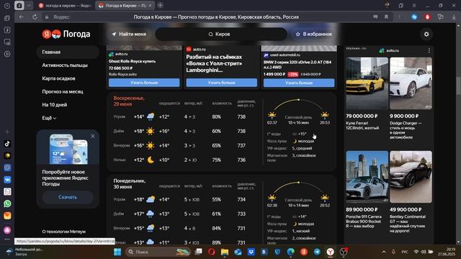
Task: Click the '49 900 000 ₽' price text
Action: click(x=406, y=209)
